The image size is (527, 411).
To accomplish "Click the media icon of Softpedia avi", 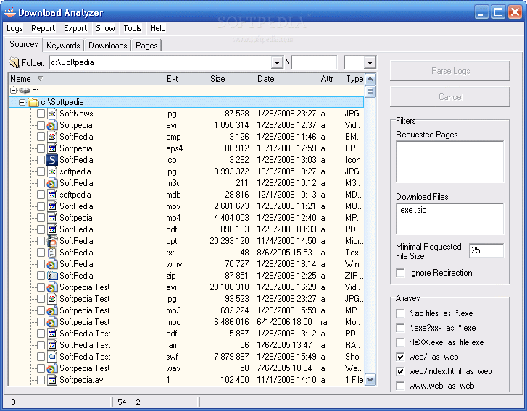I will point(51,125).
